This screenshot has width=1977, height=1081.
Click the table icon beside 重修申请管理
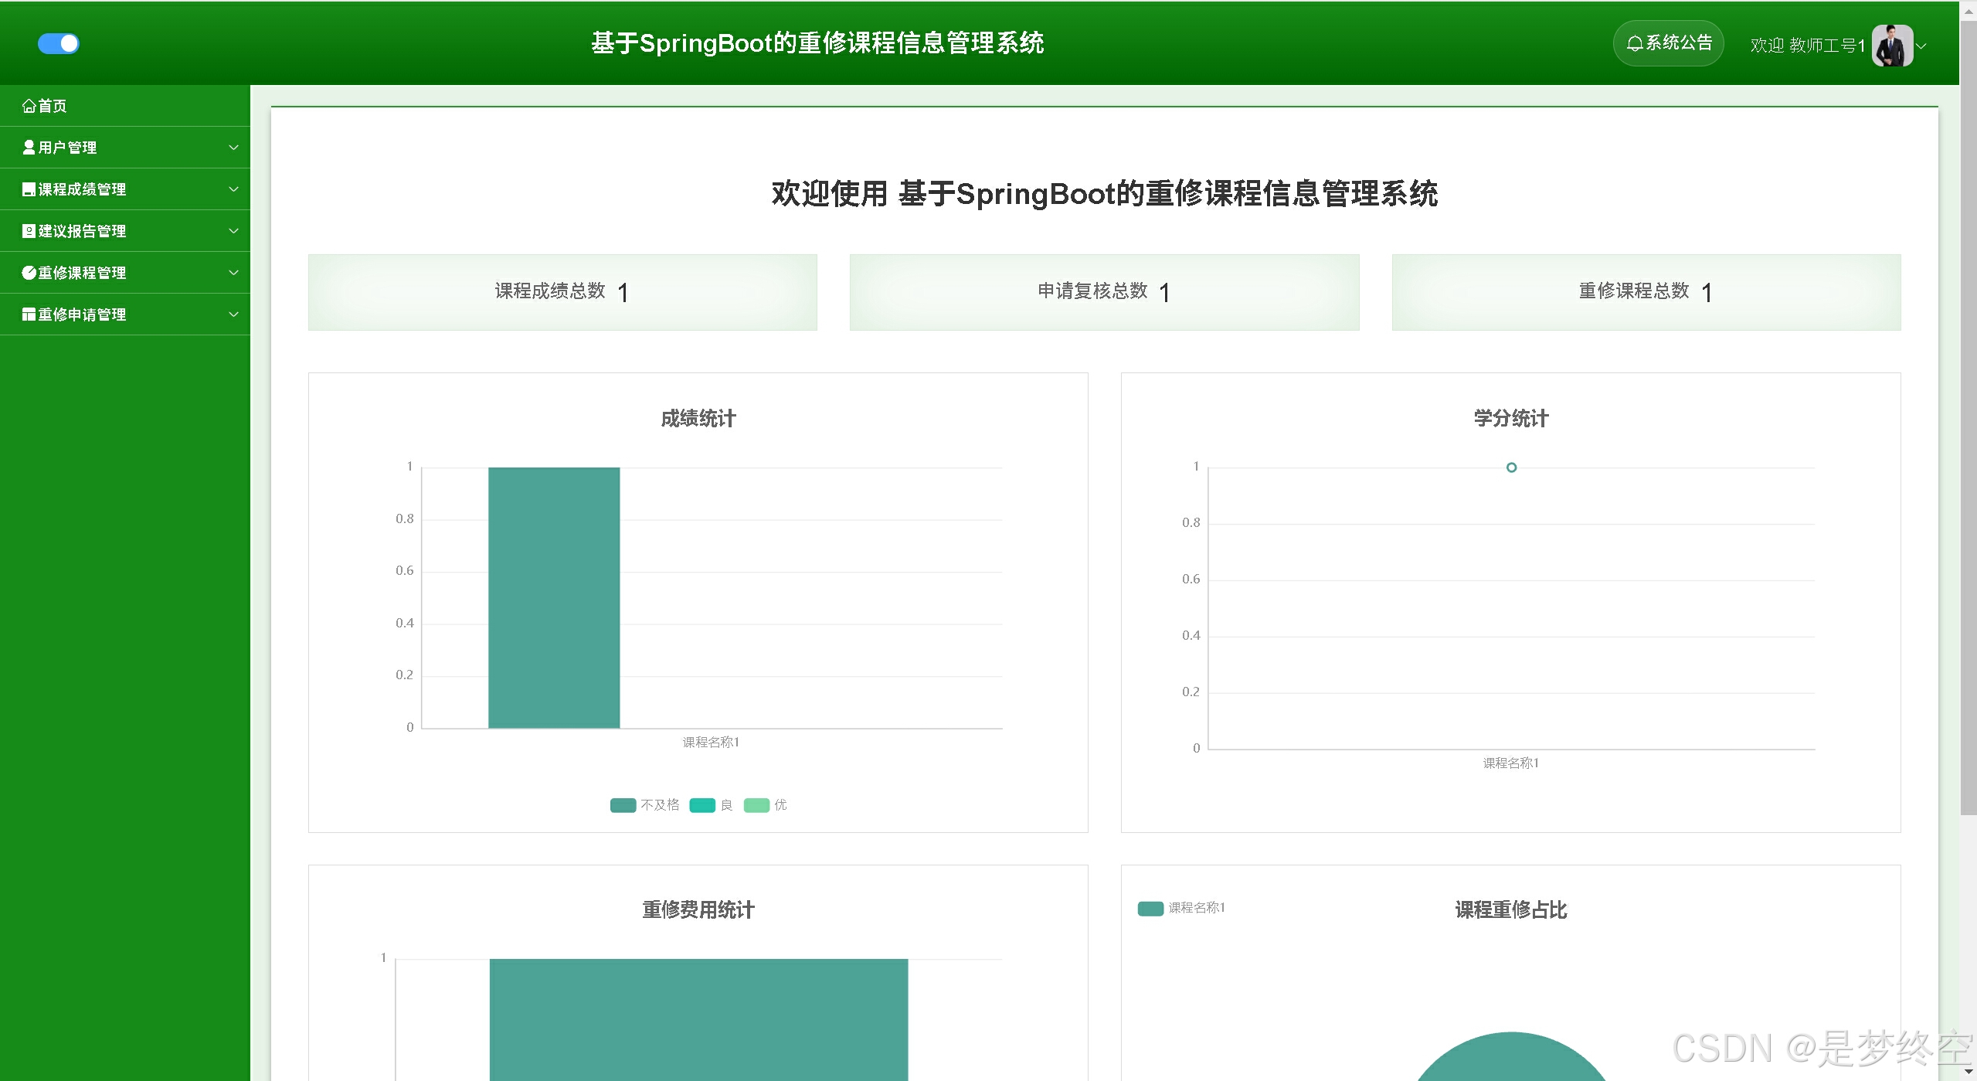[29, 314]
